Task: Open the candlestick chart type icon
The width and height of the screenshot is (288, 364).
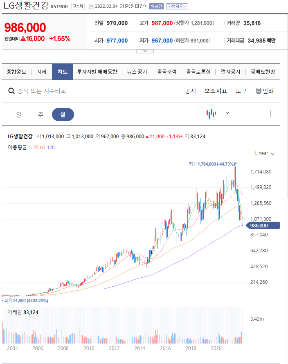Action: [x=211, y=114]
